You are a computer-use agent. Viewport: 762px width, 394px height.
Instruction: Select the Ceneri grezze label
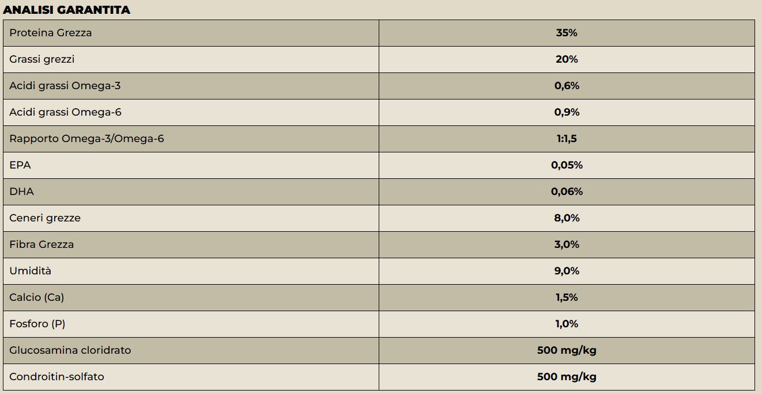(45, 218)
